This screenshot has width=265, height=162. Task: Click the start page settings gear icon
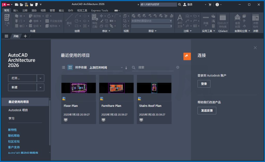[178, 67]
